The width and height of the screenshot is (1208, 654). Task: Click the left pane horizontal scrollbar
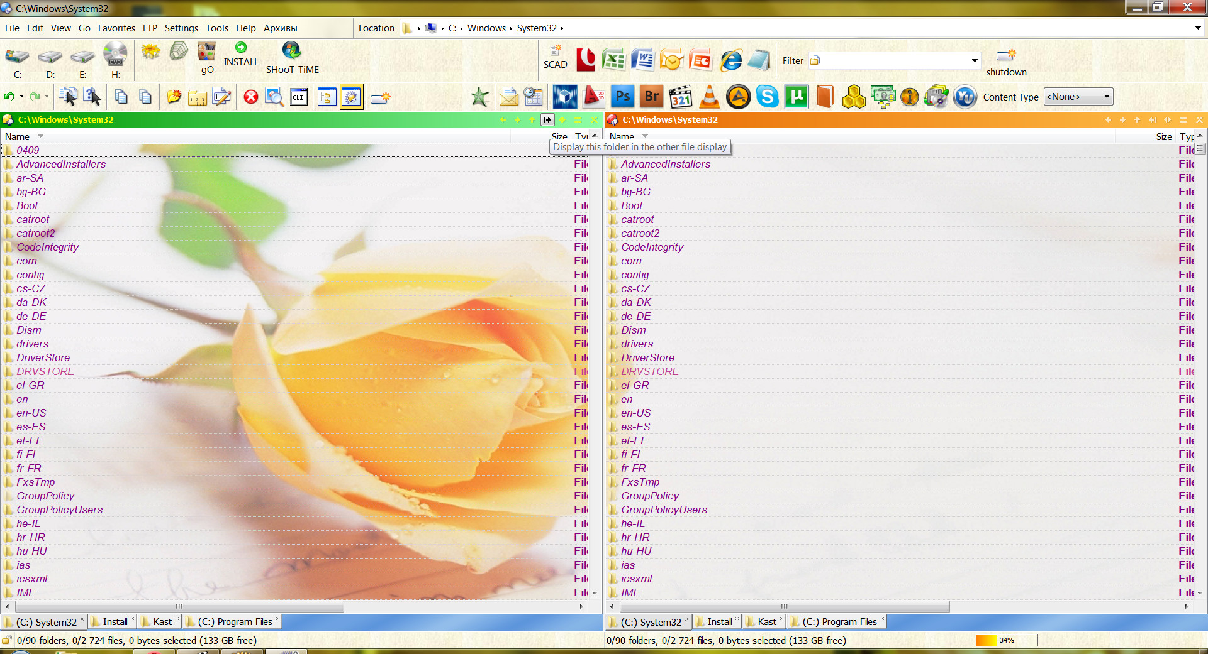[x=179, y=607]
